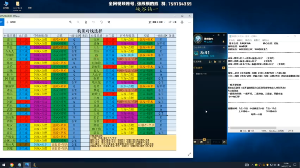300x168 pixels.
Task: Click the new folder icon in friends list
Action: coord(215,62)
